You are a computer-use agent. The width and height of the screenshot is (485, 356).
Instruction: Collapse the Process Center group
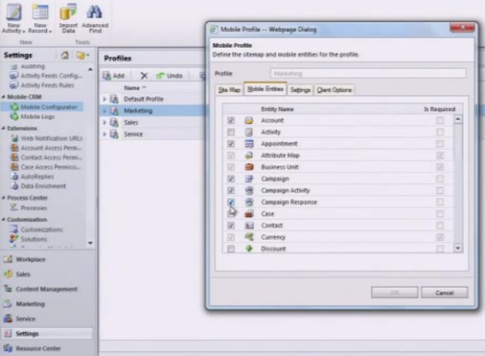3,198
